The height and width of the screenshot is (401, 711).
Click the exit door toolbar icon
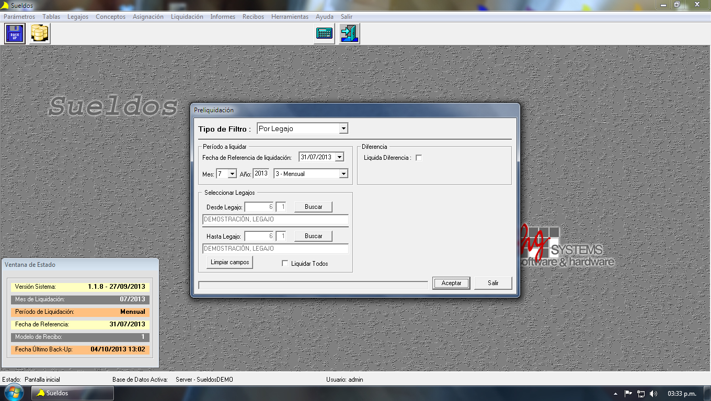click(349, 34)
